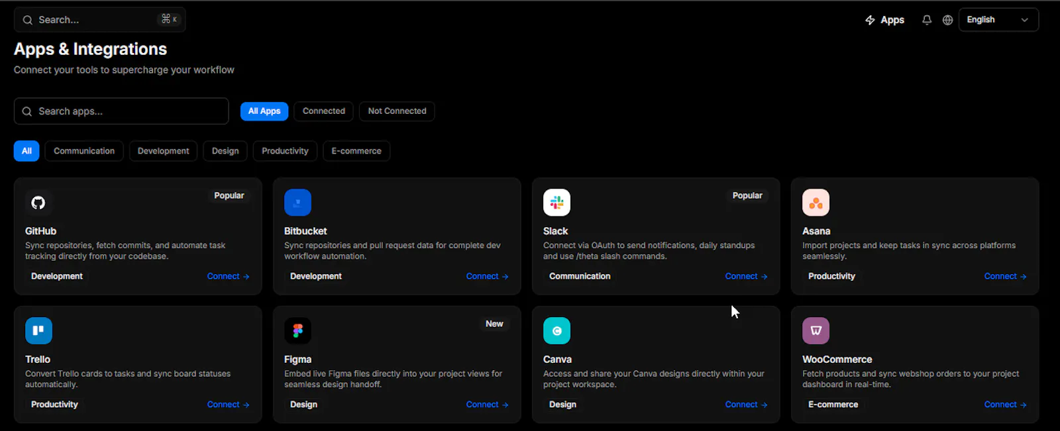Focus the Search apps field
Viewport: 1060px width, 431px height.
121,111
